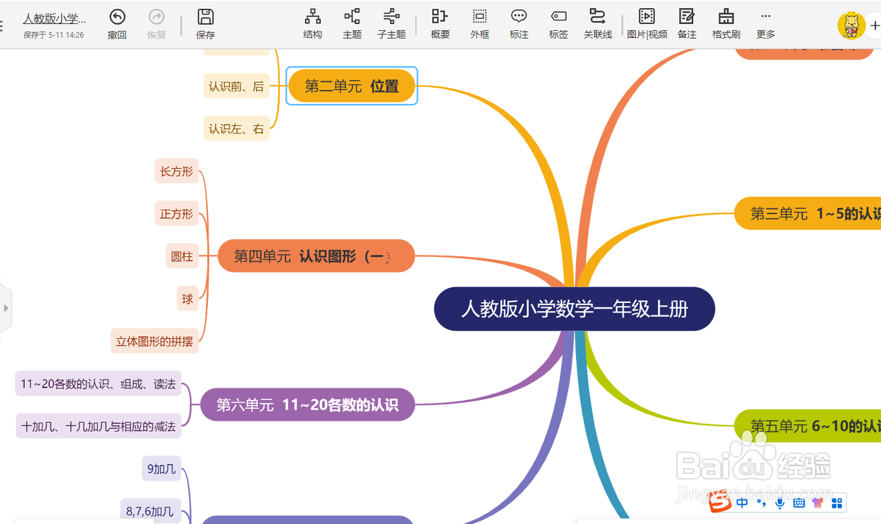Toggle the Sogou soft keyboard
881x524 pixels.
798,503
